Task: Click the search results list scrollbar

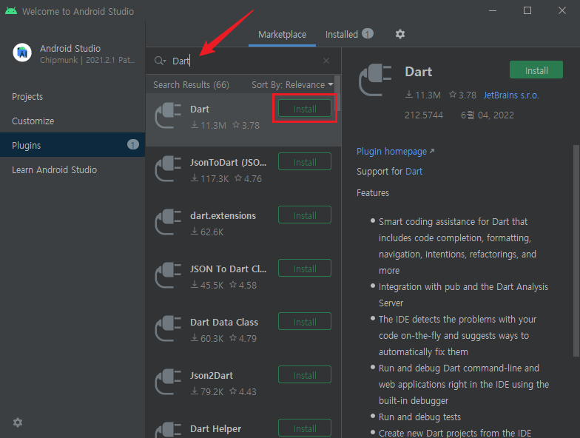Action: coord(337,93)
